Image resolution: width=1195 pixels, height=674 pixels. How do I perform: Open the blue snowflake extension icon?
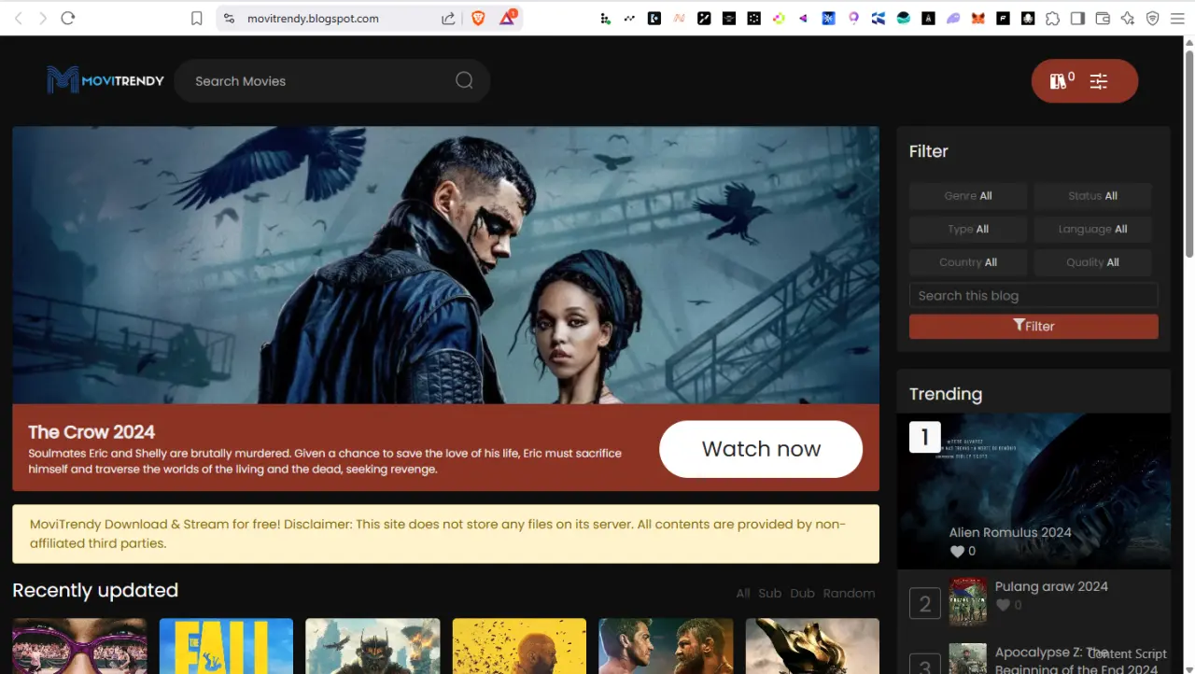pyautogui.click(x=828, y=18)
